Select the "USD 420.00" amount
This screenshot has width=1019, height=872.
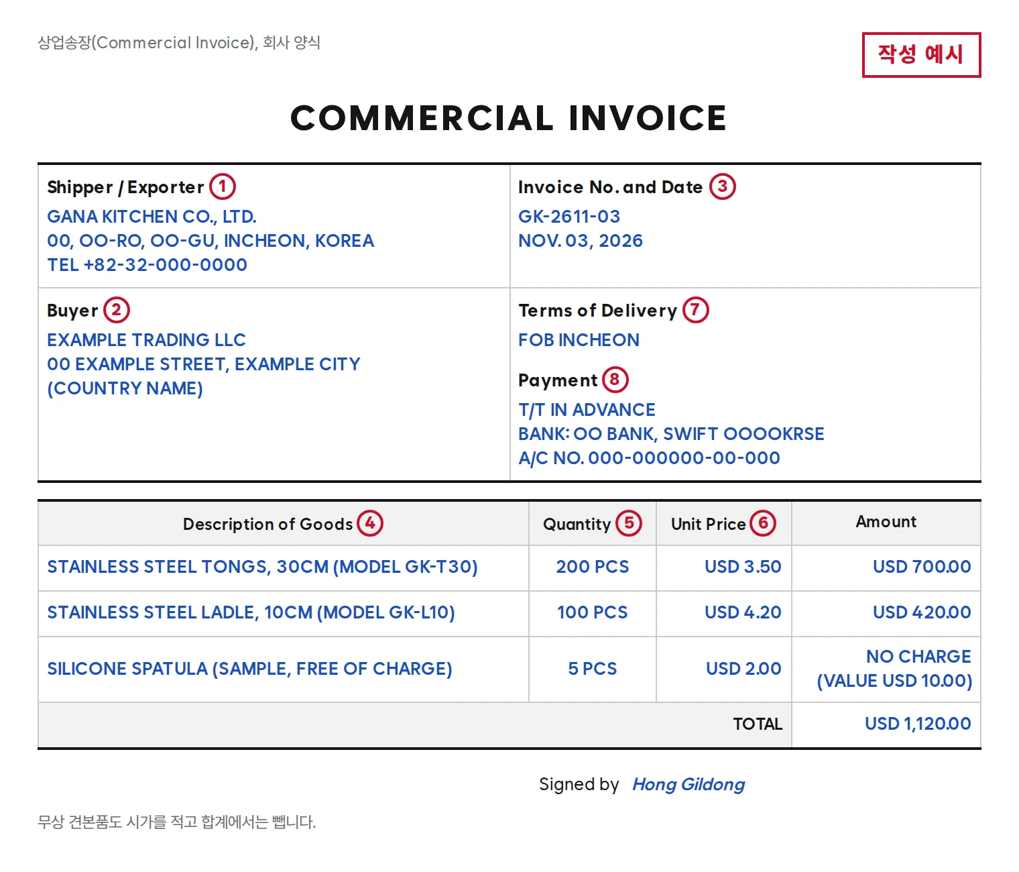922,612
